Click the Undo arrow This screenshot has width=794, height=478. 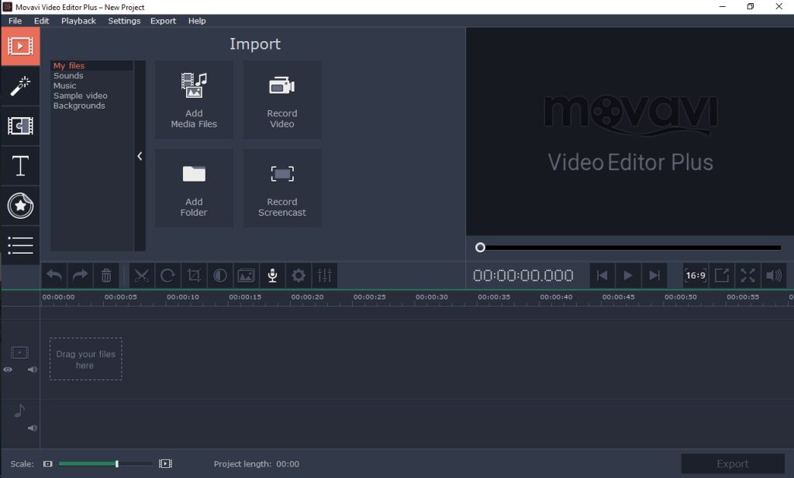(54, 275)
